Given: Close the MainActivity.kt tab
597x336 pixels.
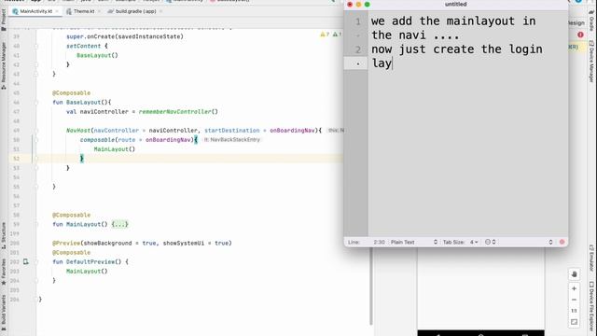Looking at the screenshot, I should pyautogui.click(x=57, y=11).
